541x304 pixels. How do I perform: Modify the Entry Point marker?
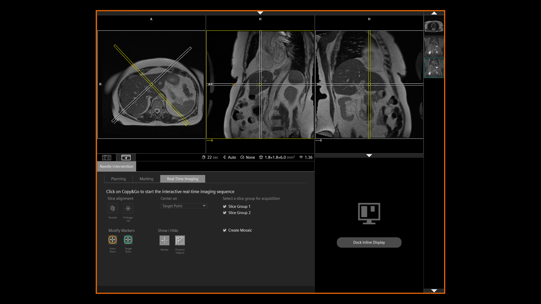(112, 240)
